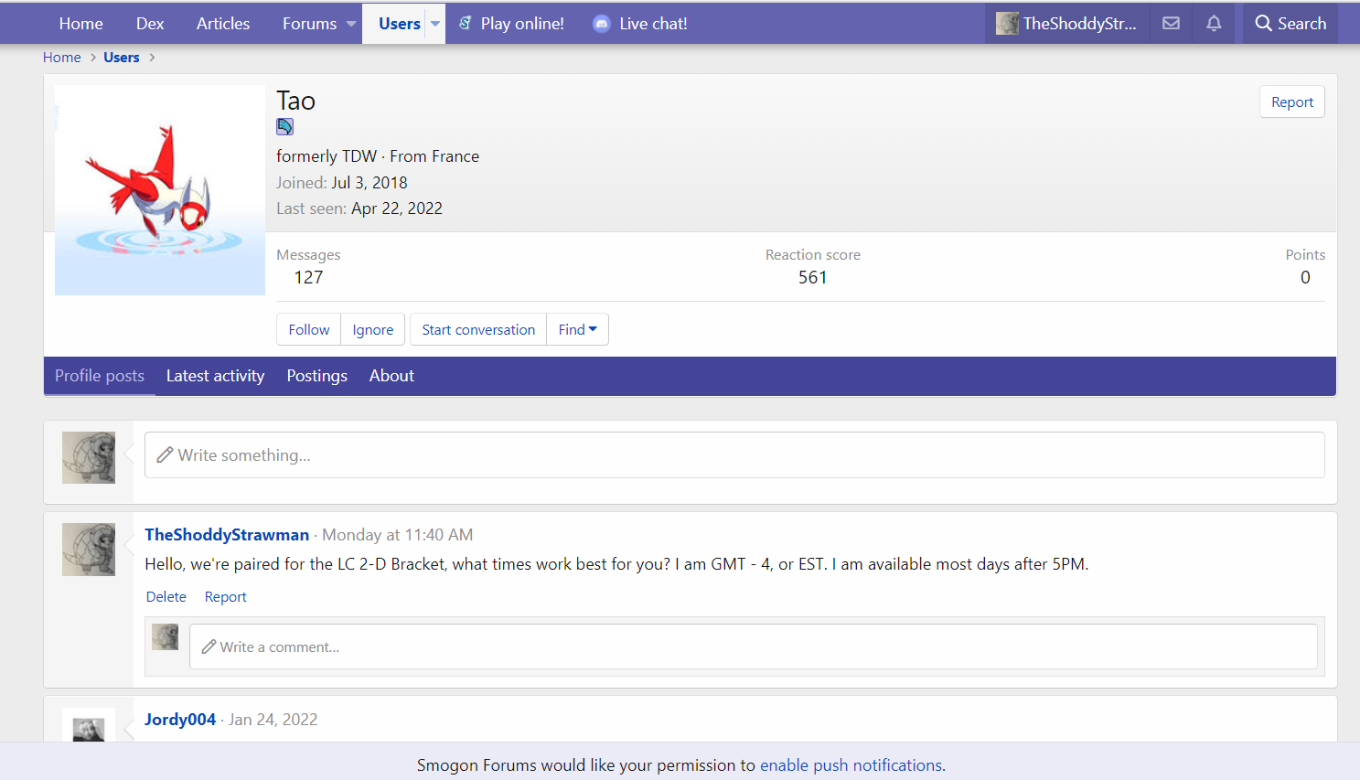Open the Jordy004 username link
Image resolution: width=1360 pixels, height=780 pixels.
pos(180,720)
